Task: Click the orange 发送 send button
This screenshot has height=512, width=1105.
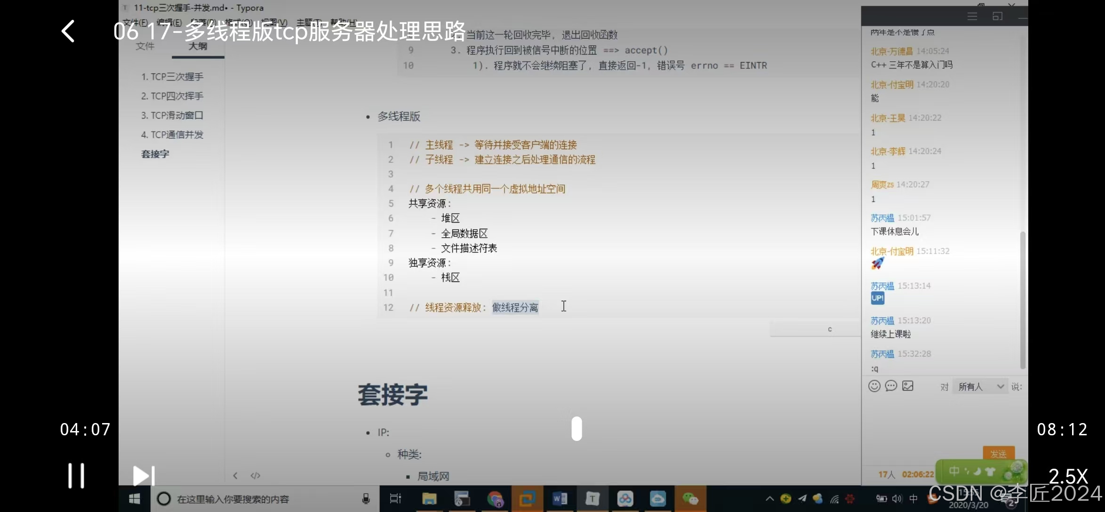Action: click(998, 453)
